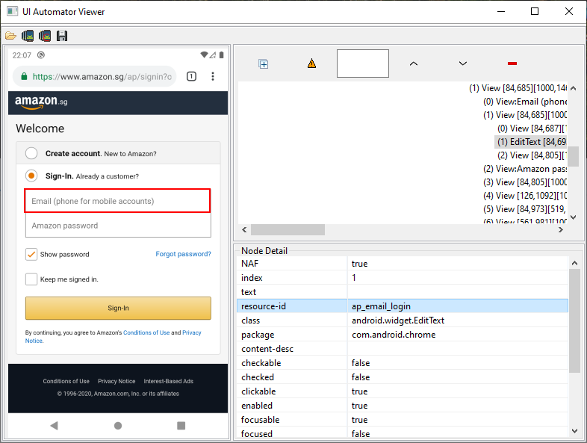The image size is (587, 443).
Task: Click the UI Automator Viewer title bar app icon
Action: click(13, 11)
